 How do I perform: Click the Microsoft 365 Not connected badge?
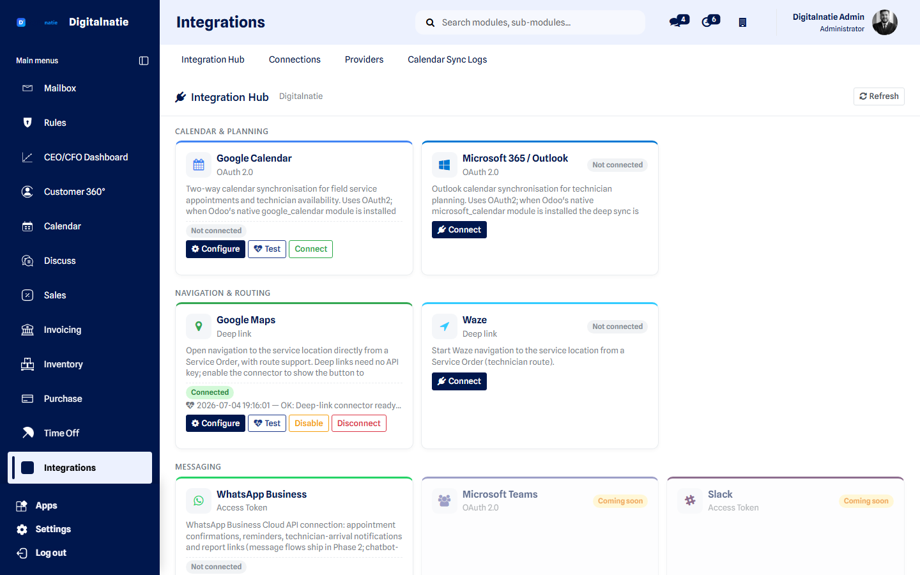617,165
